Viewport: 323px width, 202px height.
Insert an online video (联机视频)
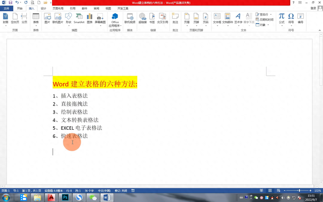[130, 19]
